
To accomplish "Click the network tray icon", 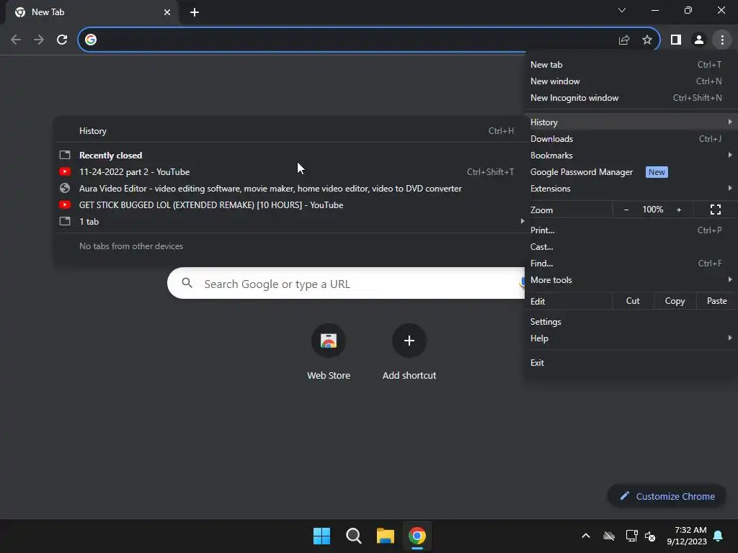I will tap(631, 536).
